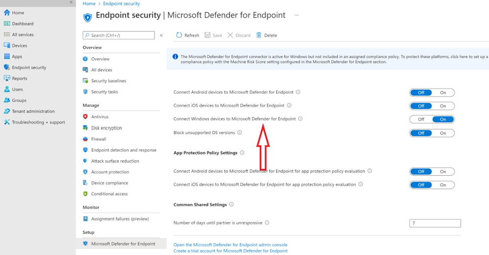This screenshot has width=489, height=255.
Task: Click info icon next to Connect Android devices
Action: (x=298, y=92)
